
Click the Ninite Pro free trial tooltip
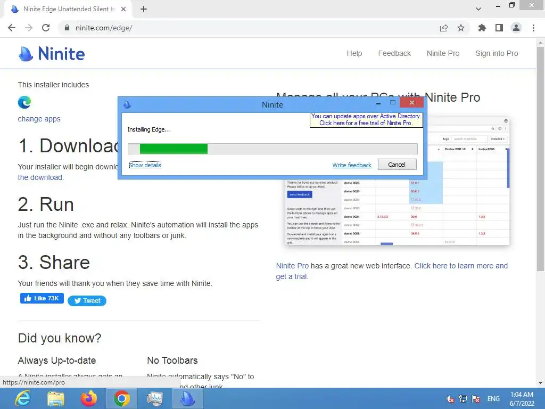coord(366,120)
